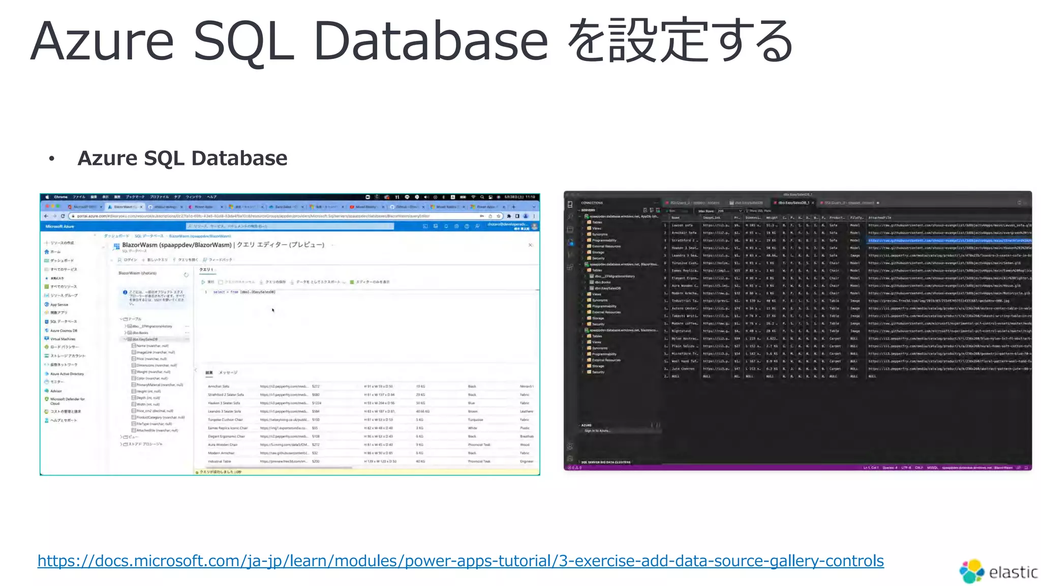Open the docs.microsoft.com Power Apps tutorial link
This screenshot has height=586, width=1041.
[461, 561]
